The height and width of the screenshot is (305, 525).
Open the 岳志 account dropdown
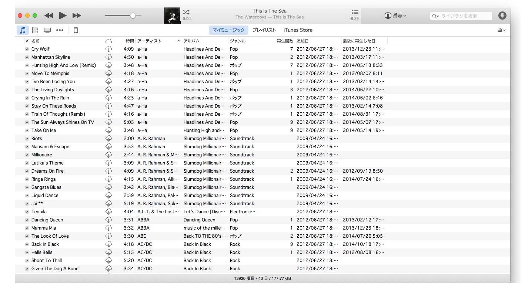(x=395, y=16)
